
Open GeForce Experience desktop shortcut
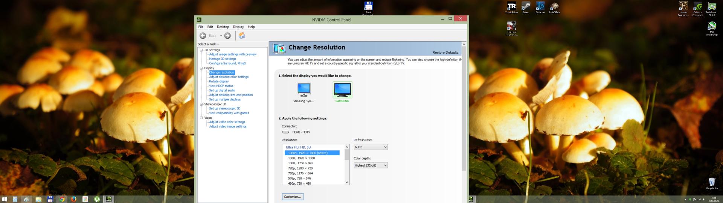(x=697, y=8)
